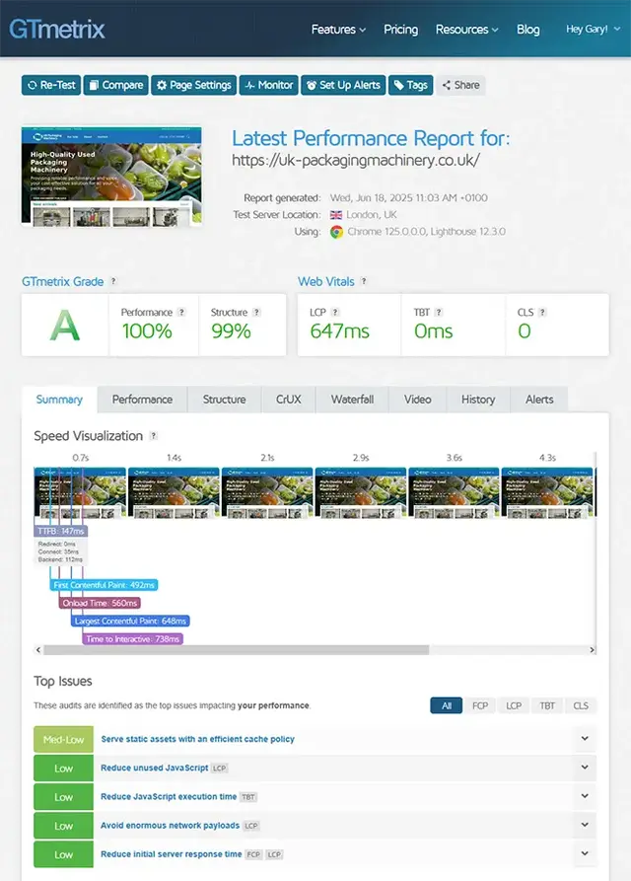Screen dimensions: 631x881
Task: Filter top issues by FCP
Action: pyautogui.click(x=480, y=705)
